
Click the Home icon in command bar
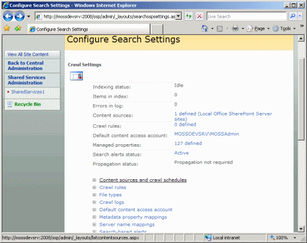pos(204,28)
